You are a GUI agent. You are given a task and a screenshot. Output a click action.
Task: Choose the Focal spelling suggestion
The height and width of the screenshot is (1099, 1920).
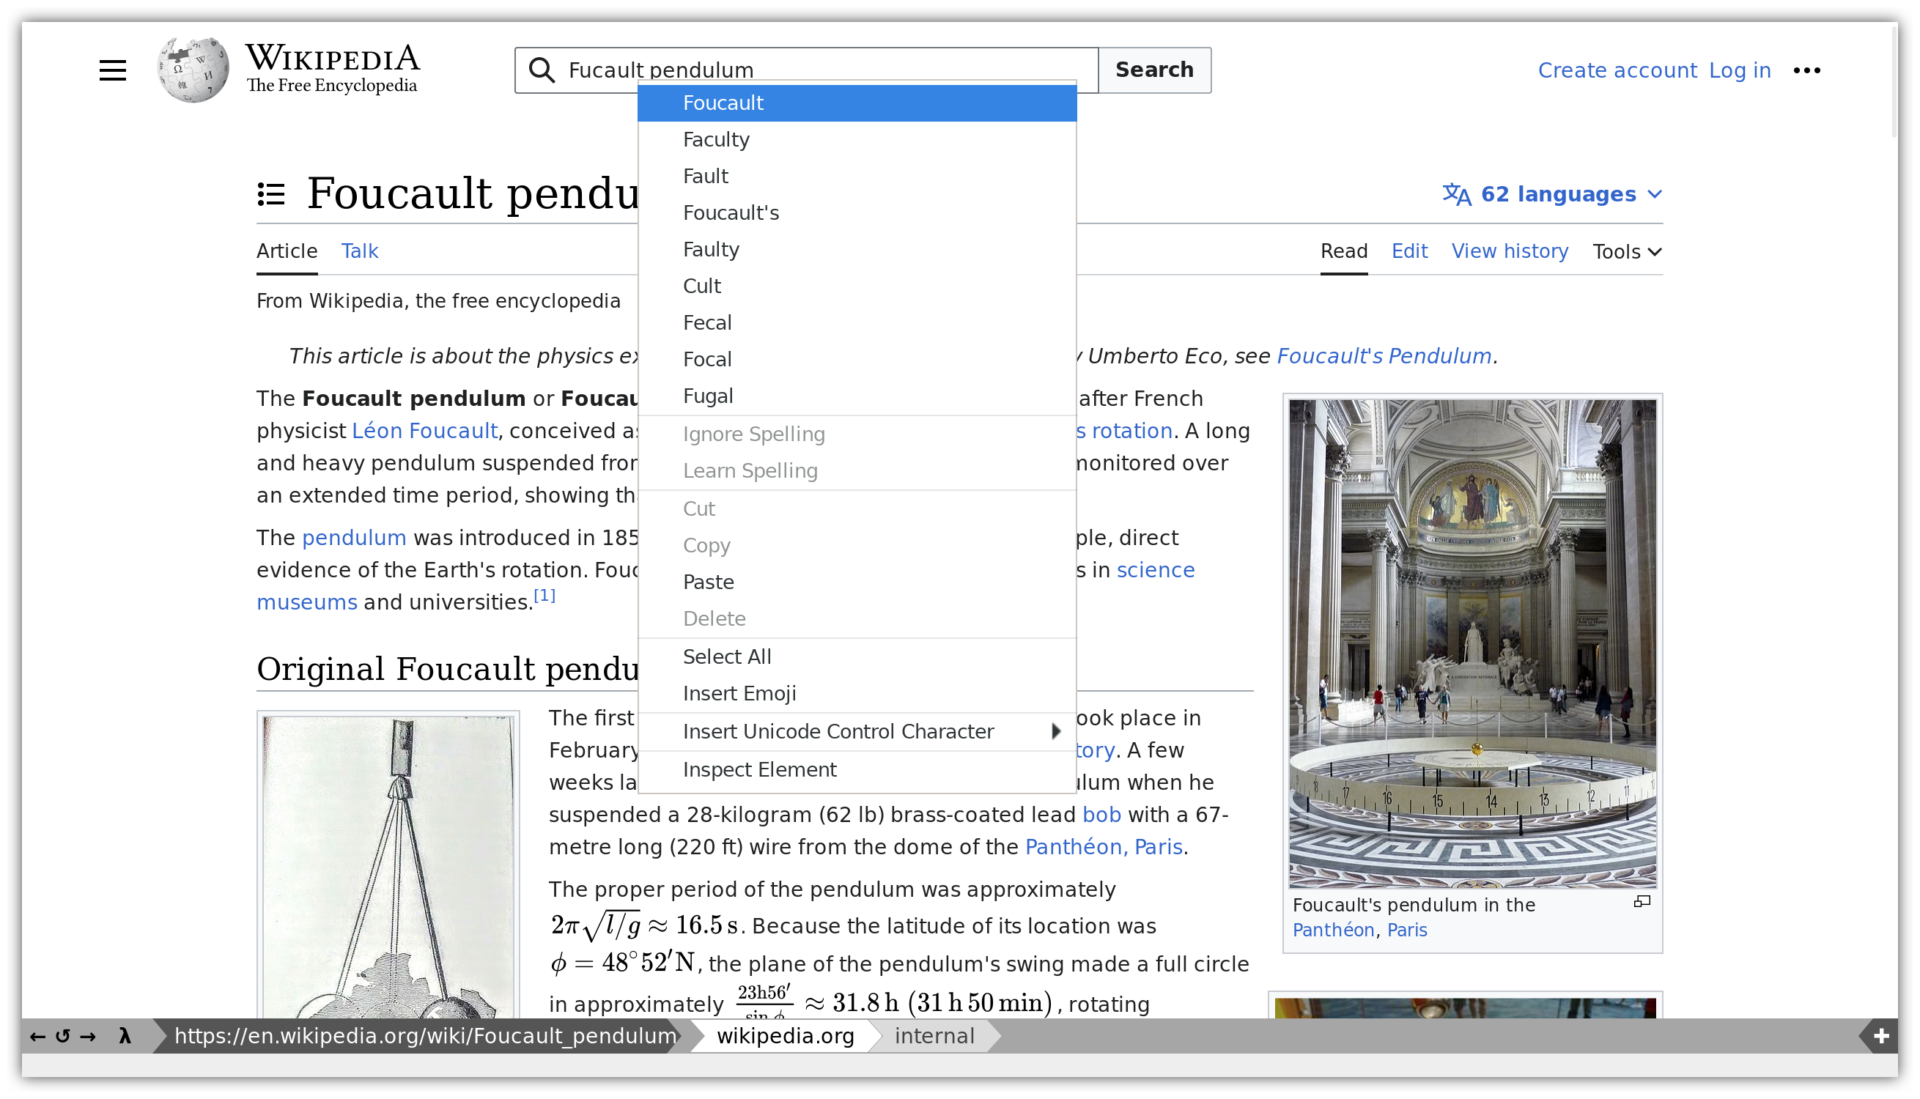pyautogui.click(x=857, y=359)
